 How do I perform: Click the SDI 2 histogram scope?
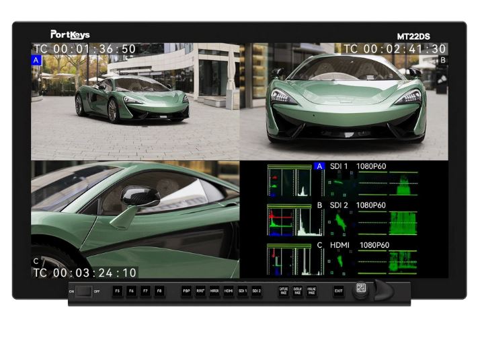tap(288, 220)
